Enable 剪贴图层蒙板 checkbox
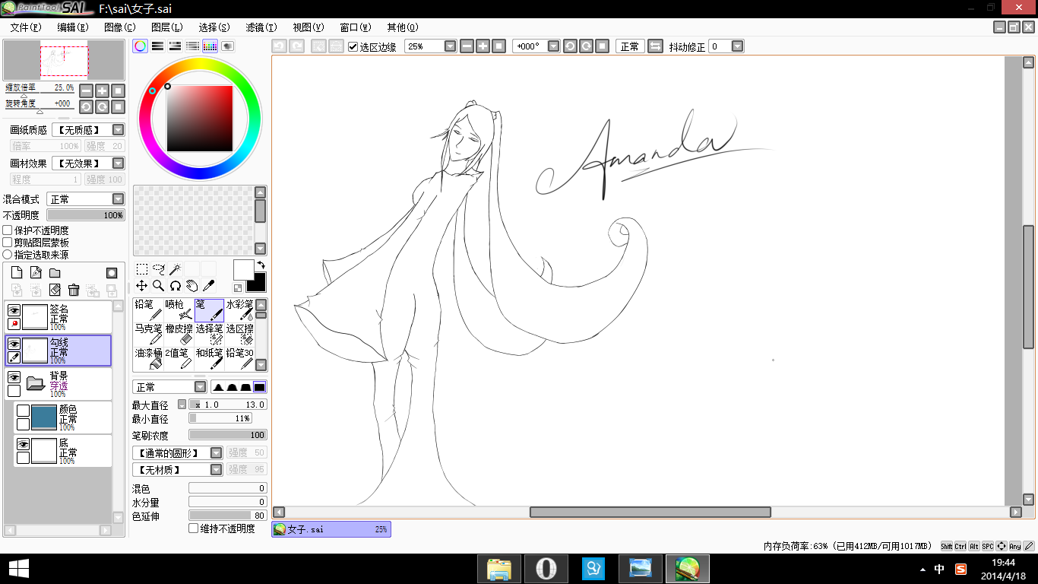 8,243
